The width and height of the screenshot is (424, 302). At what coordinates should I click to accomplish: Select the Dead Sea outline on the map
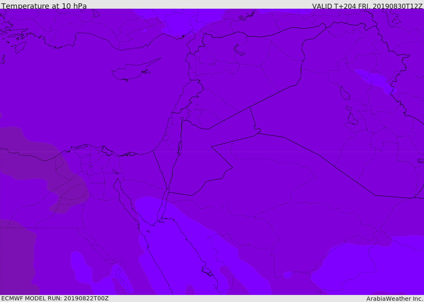[180, 148]
